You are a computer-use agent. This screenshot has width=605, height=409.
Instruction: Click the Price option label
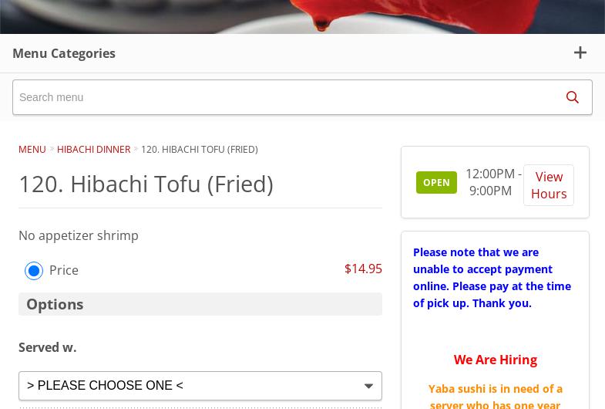pyautogui.click(x=64, y=270)
